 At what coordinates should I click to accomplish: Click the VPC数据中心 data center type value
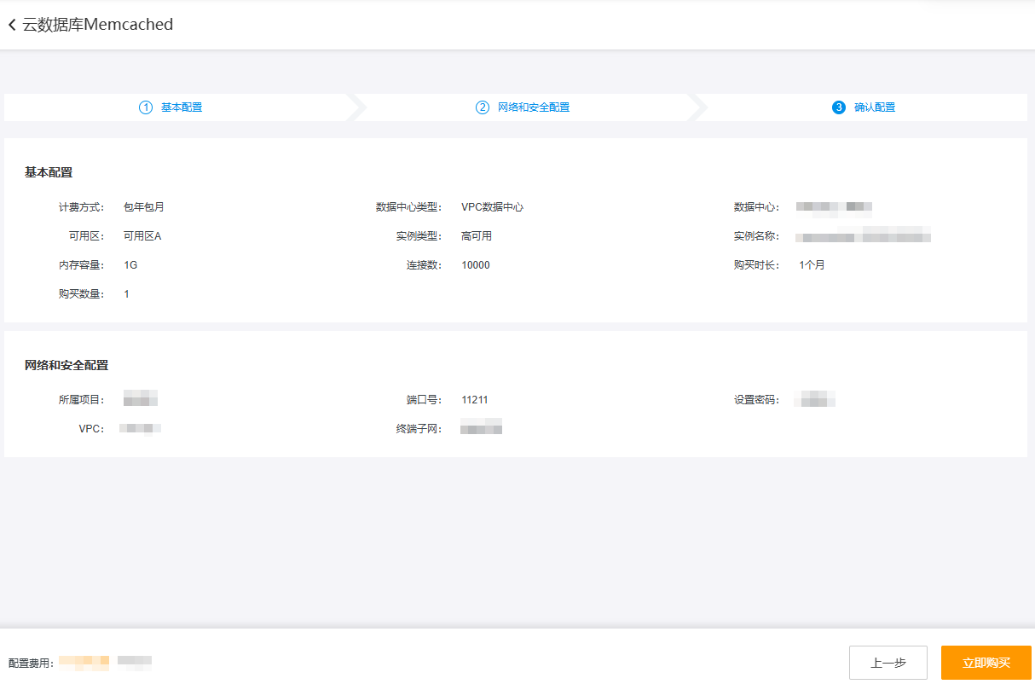(492, 207)
